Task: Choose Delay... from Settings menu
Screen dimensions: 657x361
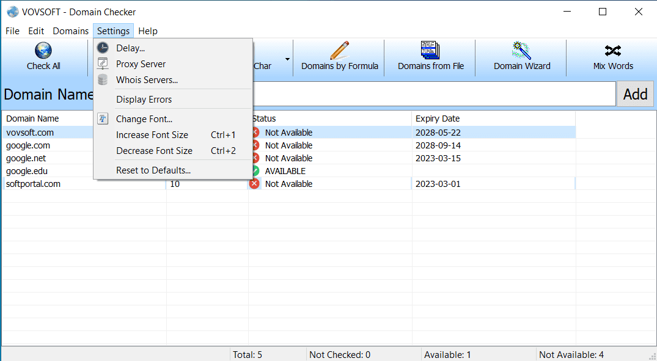Action: (x=173, y=48)
